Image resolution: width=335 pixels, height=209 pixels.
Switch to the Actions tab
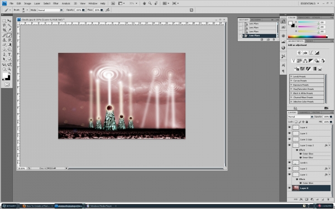(x=256, y=20)
